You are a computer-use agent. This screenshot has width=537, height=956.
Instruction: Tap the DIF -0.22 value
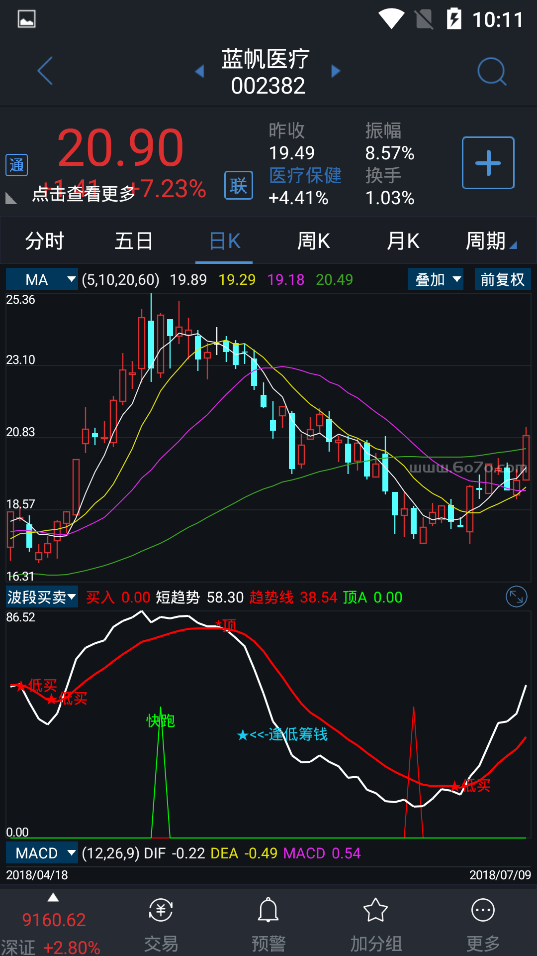tap(175, 853)
